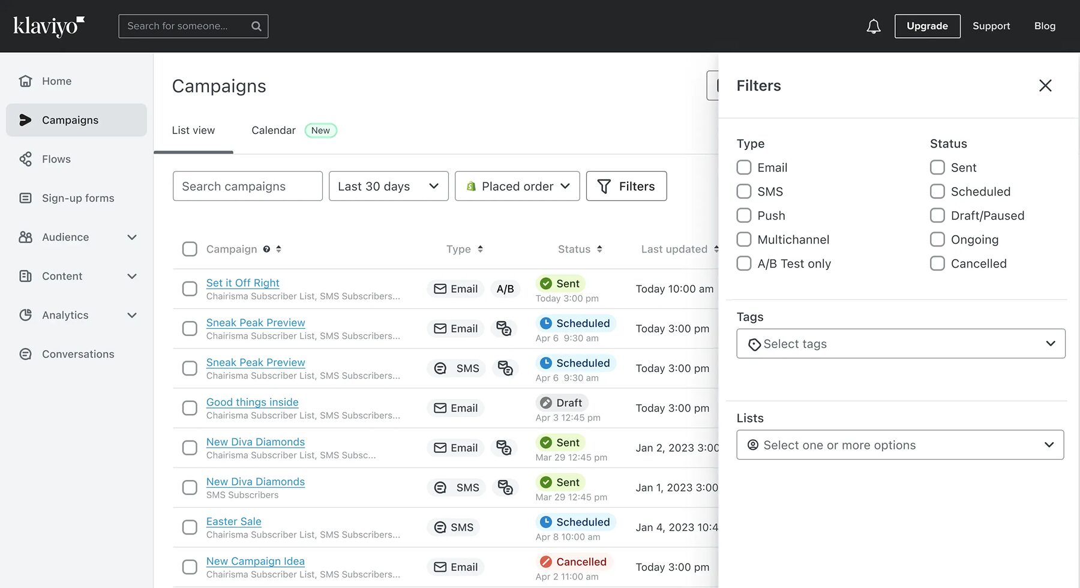Enable the Sent status filter

tap(937, 167)
